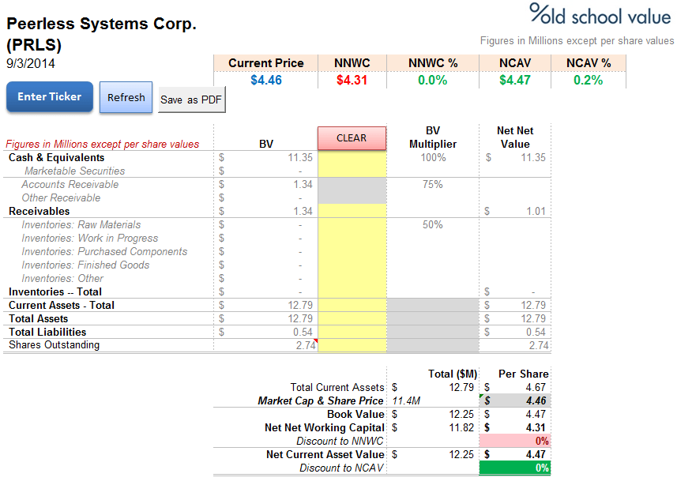The width and height of the screenshot is (677, 485).
Task: Click the Shares Outstanding row label
Action: tap(54, 344)
